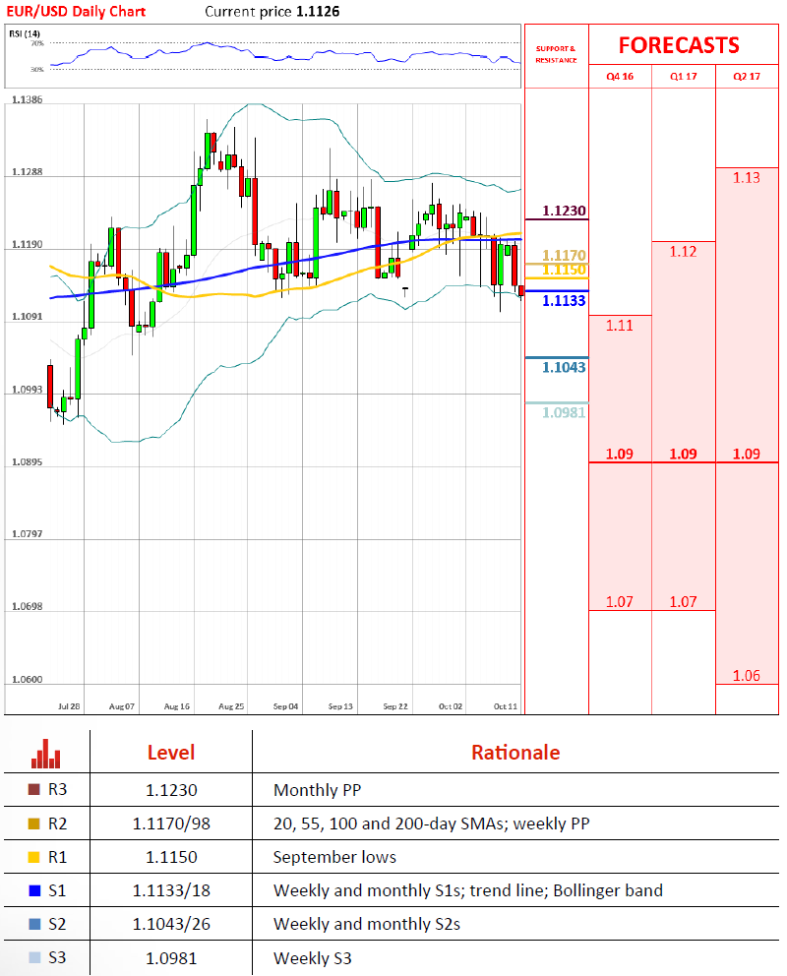Click the 1.12 forecast value under Q1 17
The height and width of the screenshot is (976, 787).
point(683,252)
